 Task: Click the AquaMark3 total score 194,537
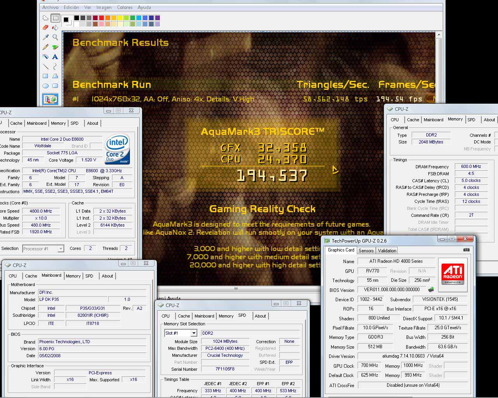coord(272,176)
